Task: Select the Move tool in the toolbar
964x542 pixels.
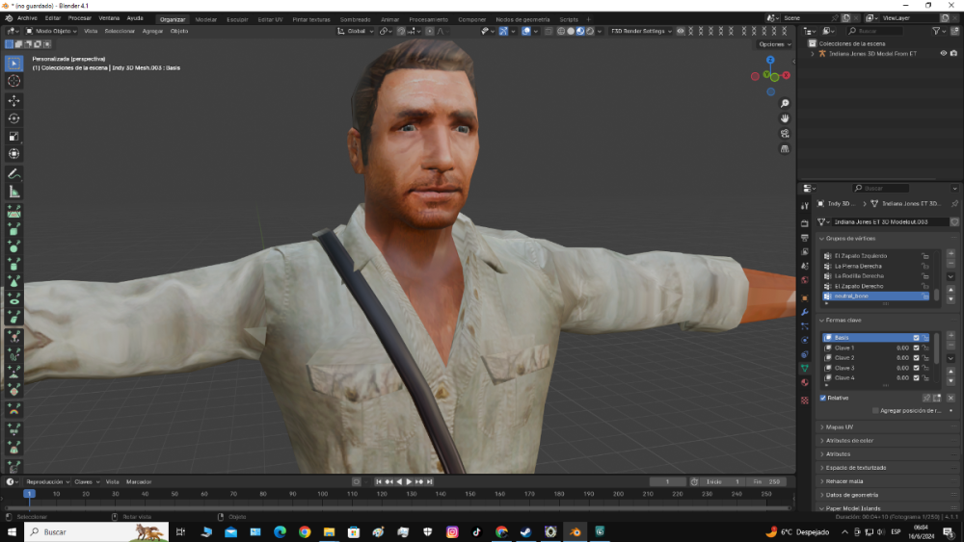Action: click(14, 100)
